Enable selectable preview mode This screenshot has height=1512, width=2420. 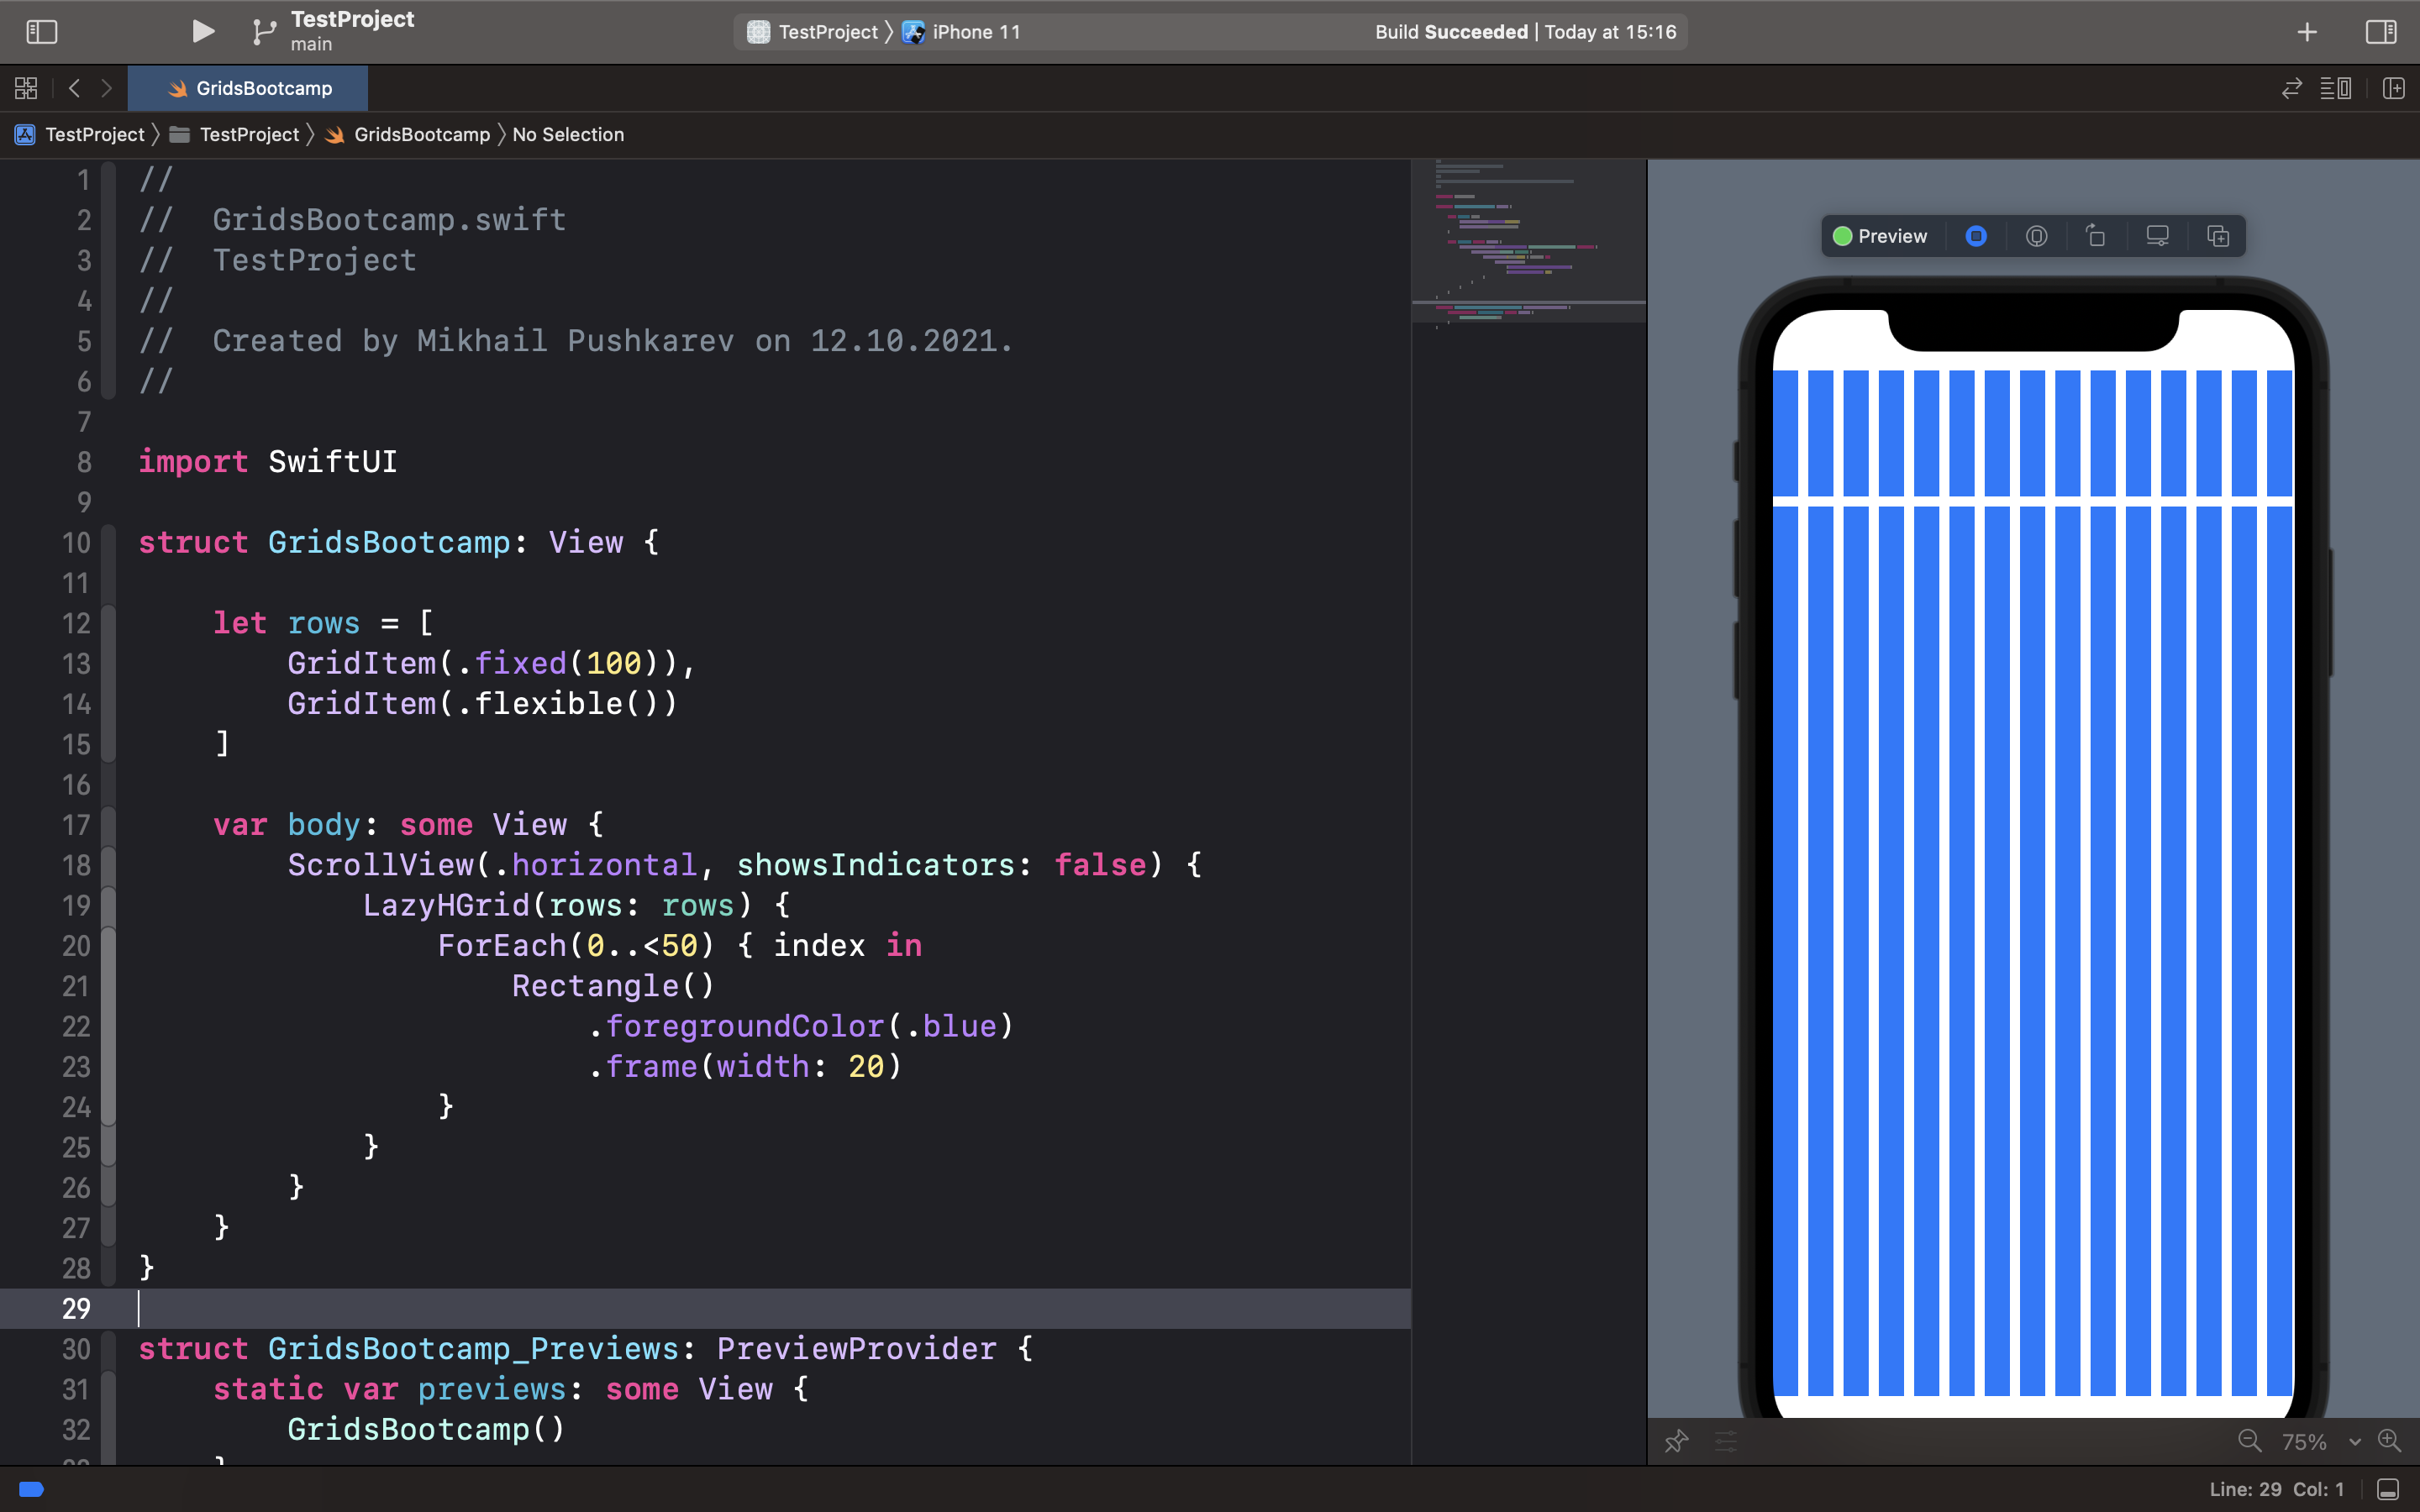[1975, 236]
